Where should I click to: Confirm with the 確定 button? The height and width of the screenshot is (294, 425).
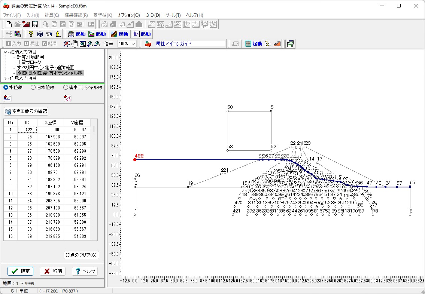point(20,271)
